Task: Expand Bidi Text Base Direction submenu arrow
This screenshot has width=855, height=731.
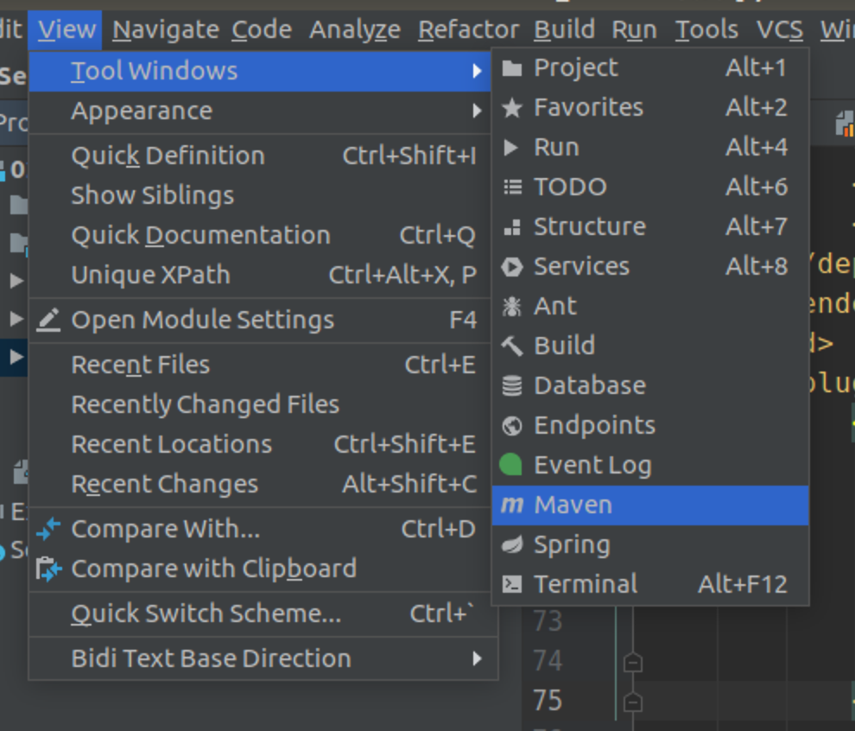Action: (477, 658)
